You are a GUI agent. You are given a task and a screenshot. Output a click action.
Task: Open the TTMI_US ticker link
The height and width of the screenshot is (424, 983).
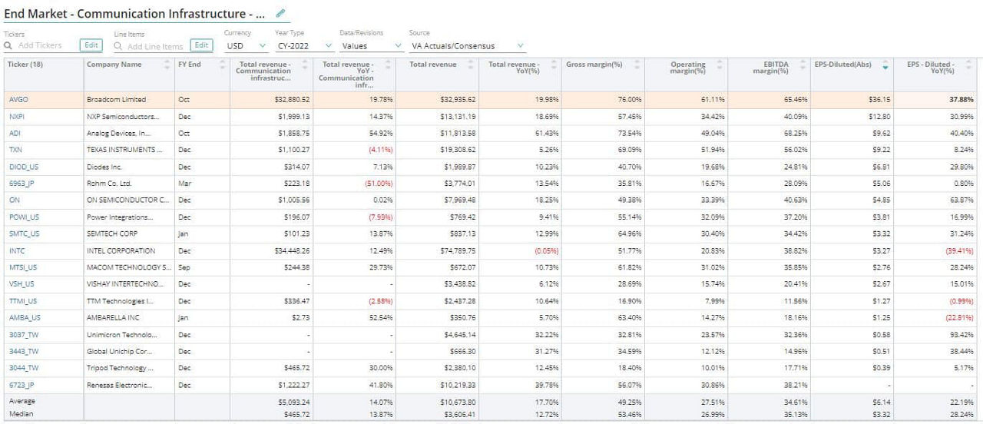coord(23,301)
